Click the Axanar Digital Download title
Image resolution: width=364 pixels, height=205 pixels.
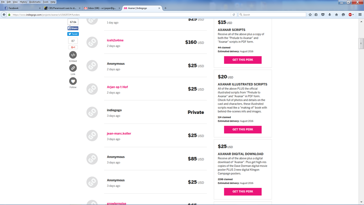(241, 154)
